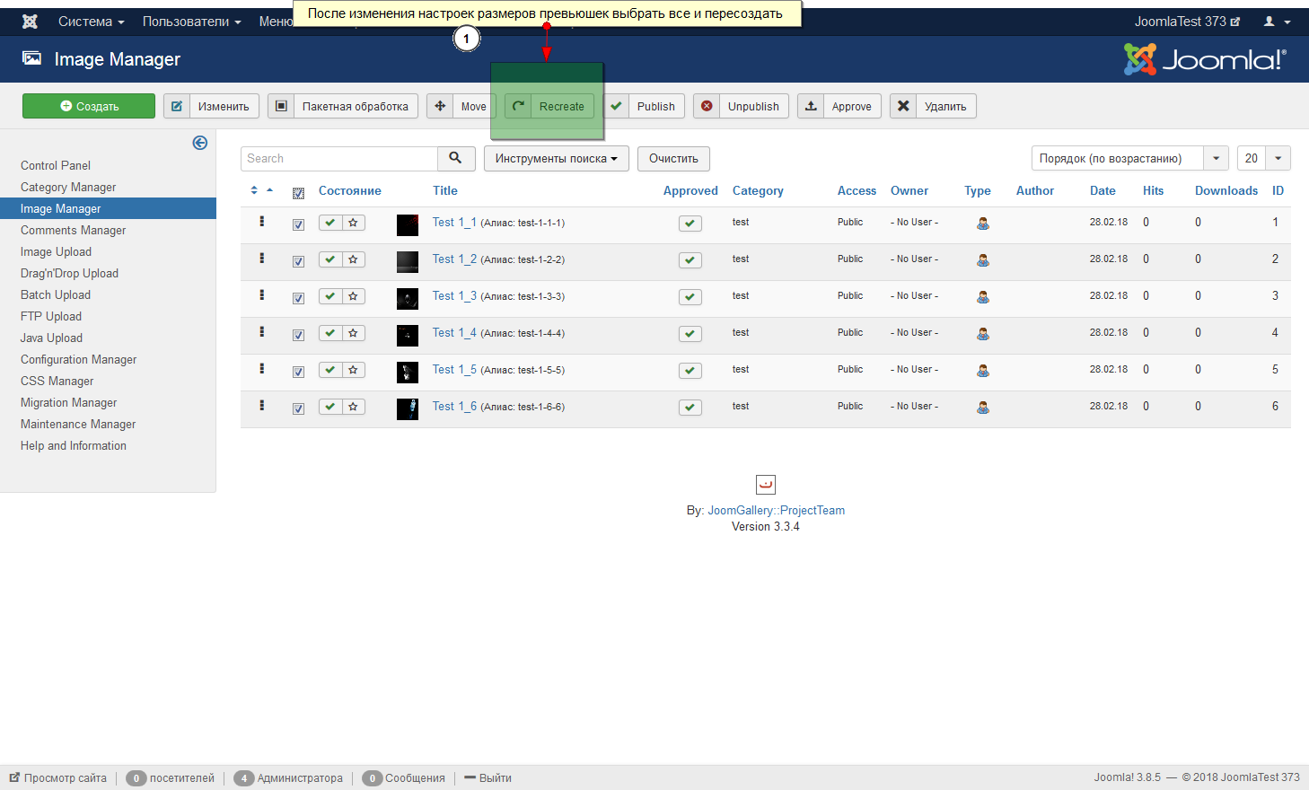Go to Comments Manager in sidebar

click(74, 230)
